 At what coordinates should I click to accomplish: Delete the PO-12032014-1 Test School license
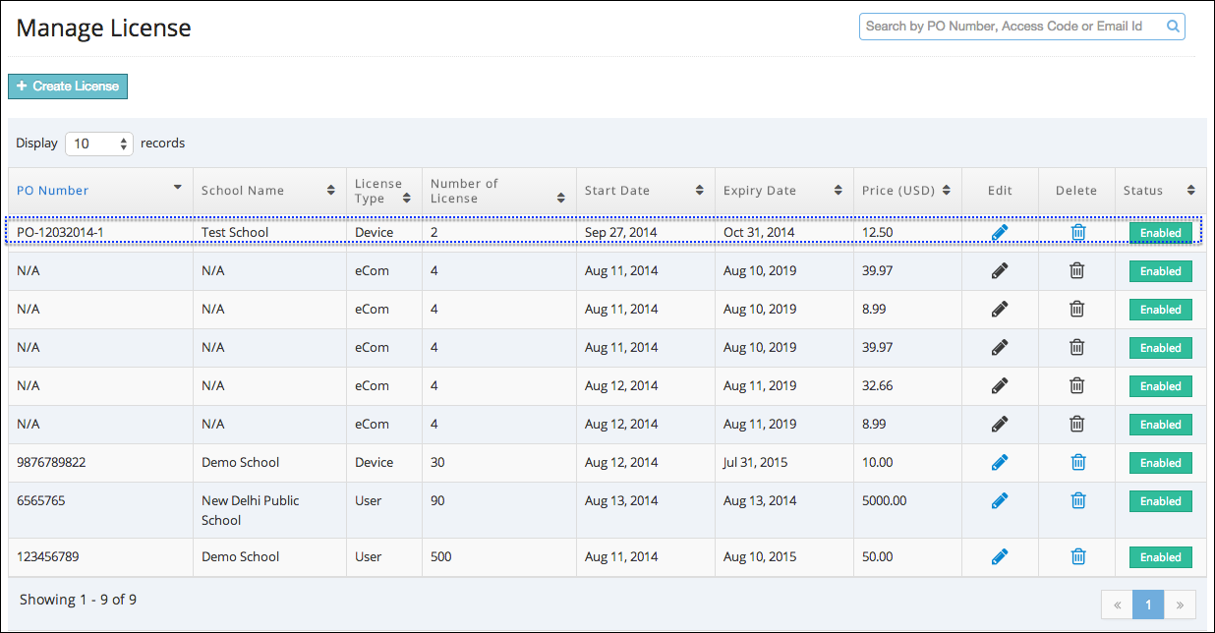pyautogui.click(x=1078, y=232)
